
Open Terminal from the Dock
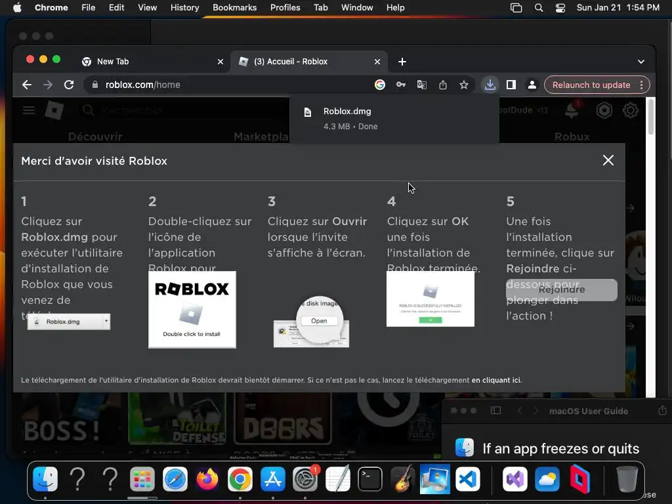click(x=370, y=478)
